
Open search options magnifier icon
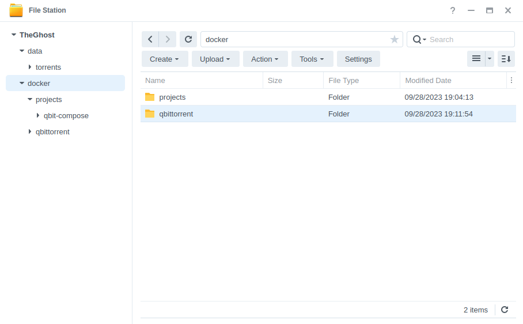pyautogui.click(x=419, y=39)
